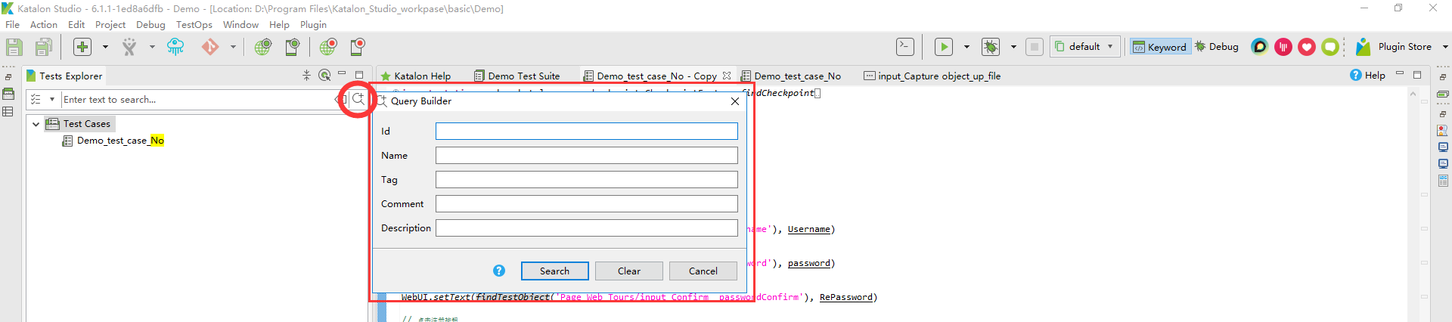Switch to input_Capture object_up_file tab

(x=932, y=76)
